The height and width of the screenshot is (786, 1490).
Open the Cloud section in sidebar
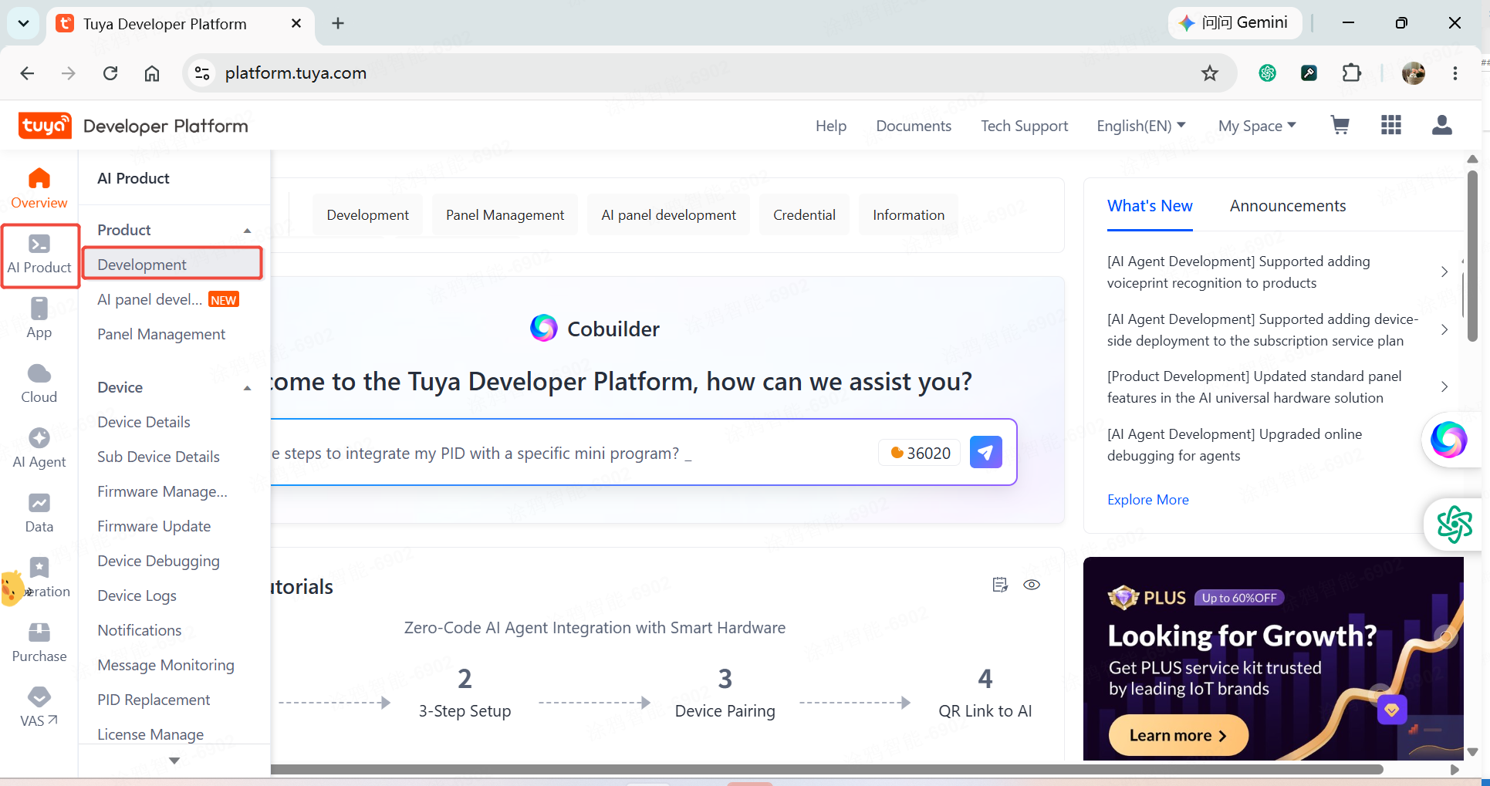pos(39,383)
